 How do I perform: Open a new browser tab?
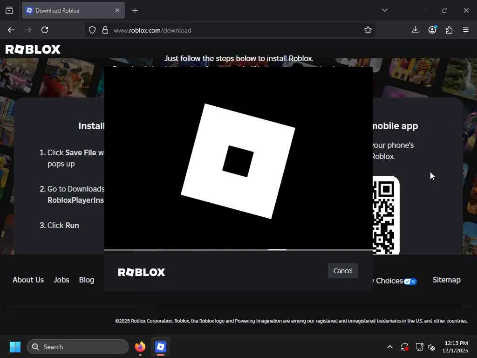click(x=135, y=11)
